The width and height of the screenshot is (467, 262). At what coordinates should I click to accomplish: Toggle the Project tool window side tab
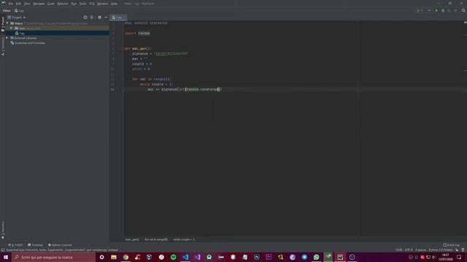[3, 23]
